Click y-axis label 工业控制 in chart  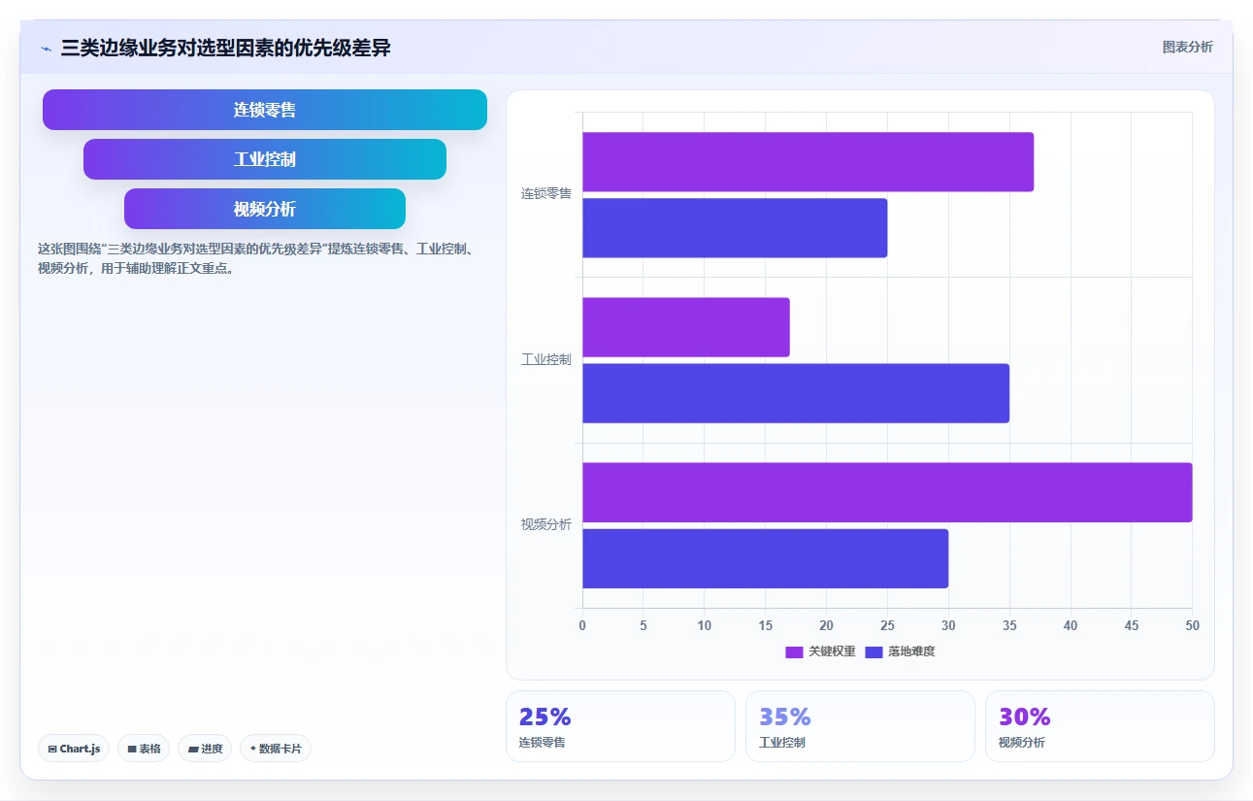pos(546,359)
